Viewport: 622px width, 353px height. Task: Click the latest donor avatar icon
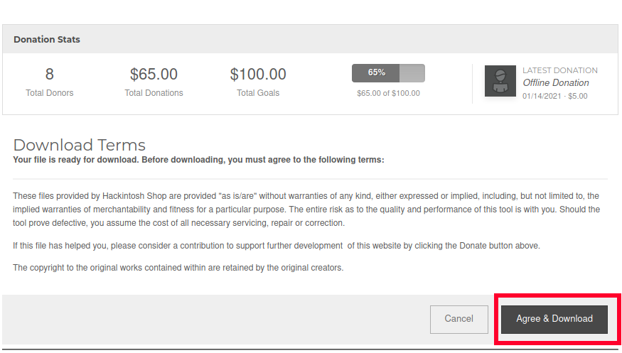(x=500, y=81)
